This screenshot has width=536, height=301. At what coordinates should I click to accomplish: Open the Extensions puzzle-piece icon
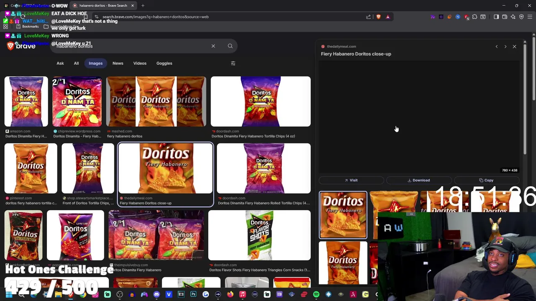pyautogui.click(x=474, y=17)
